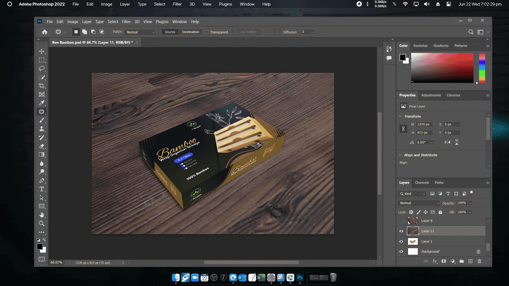Select the Eyedropper tool

[42, 103]
